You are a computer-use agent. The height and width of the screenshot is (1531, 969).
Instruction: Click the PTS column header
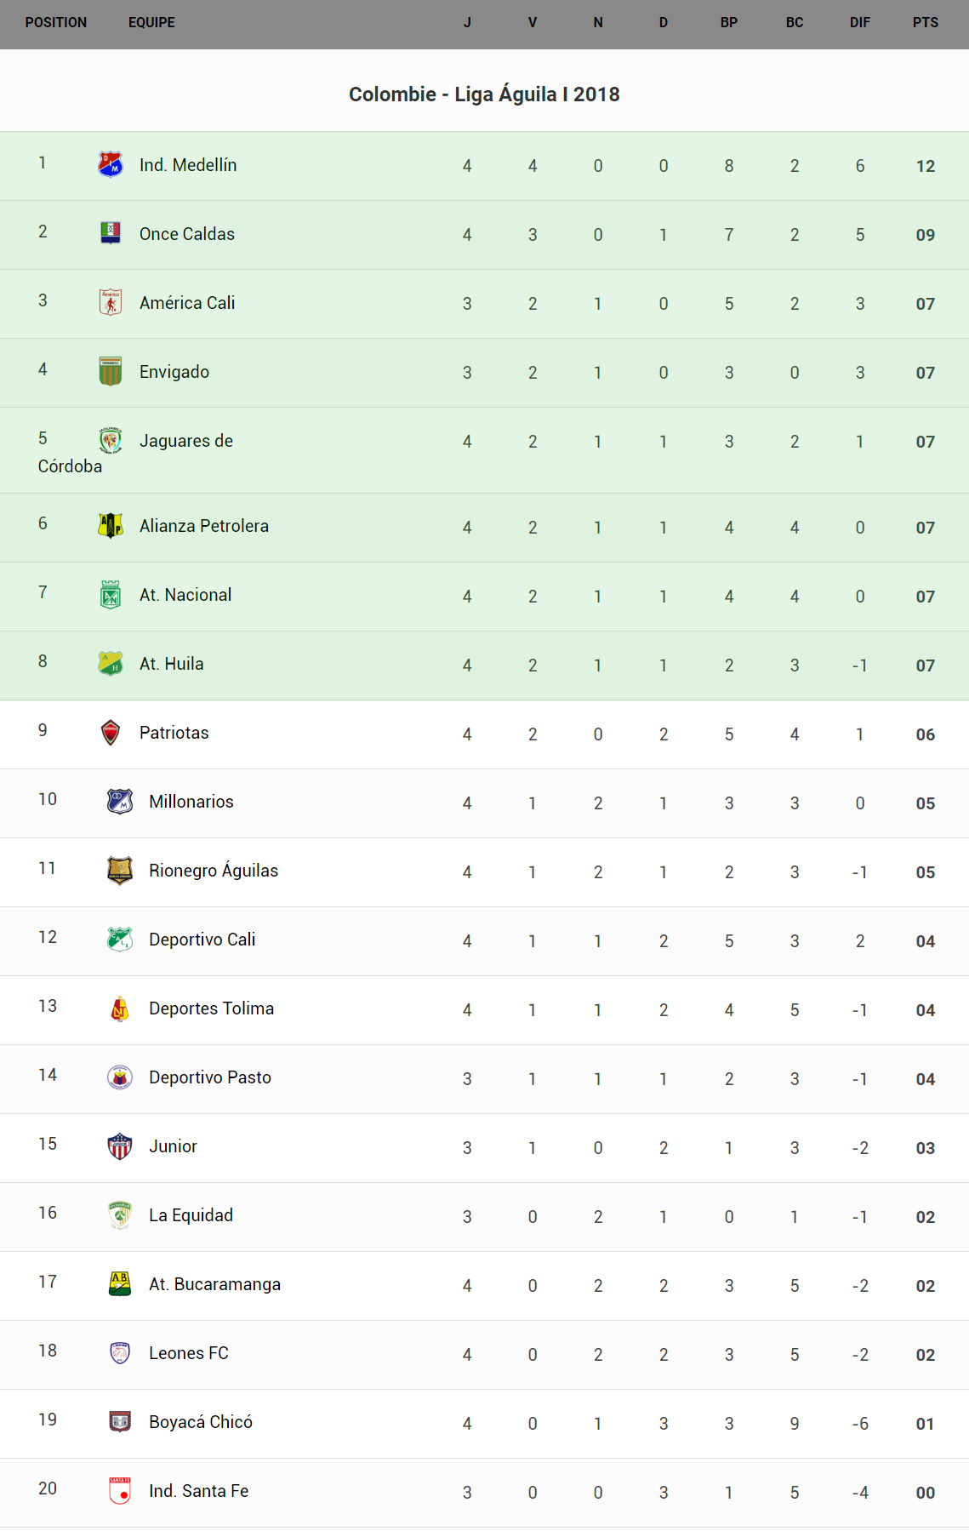pyautogui.click(x=925, y=23)
